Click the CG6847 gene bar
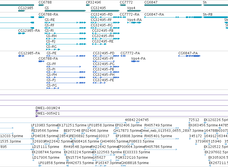The image size is (228, 167). pos(173,5)
